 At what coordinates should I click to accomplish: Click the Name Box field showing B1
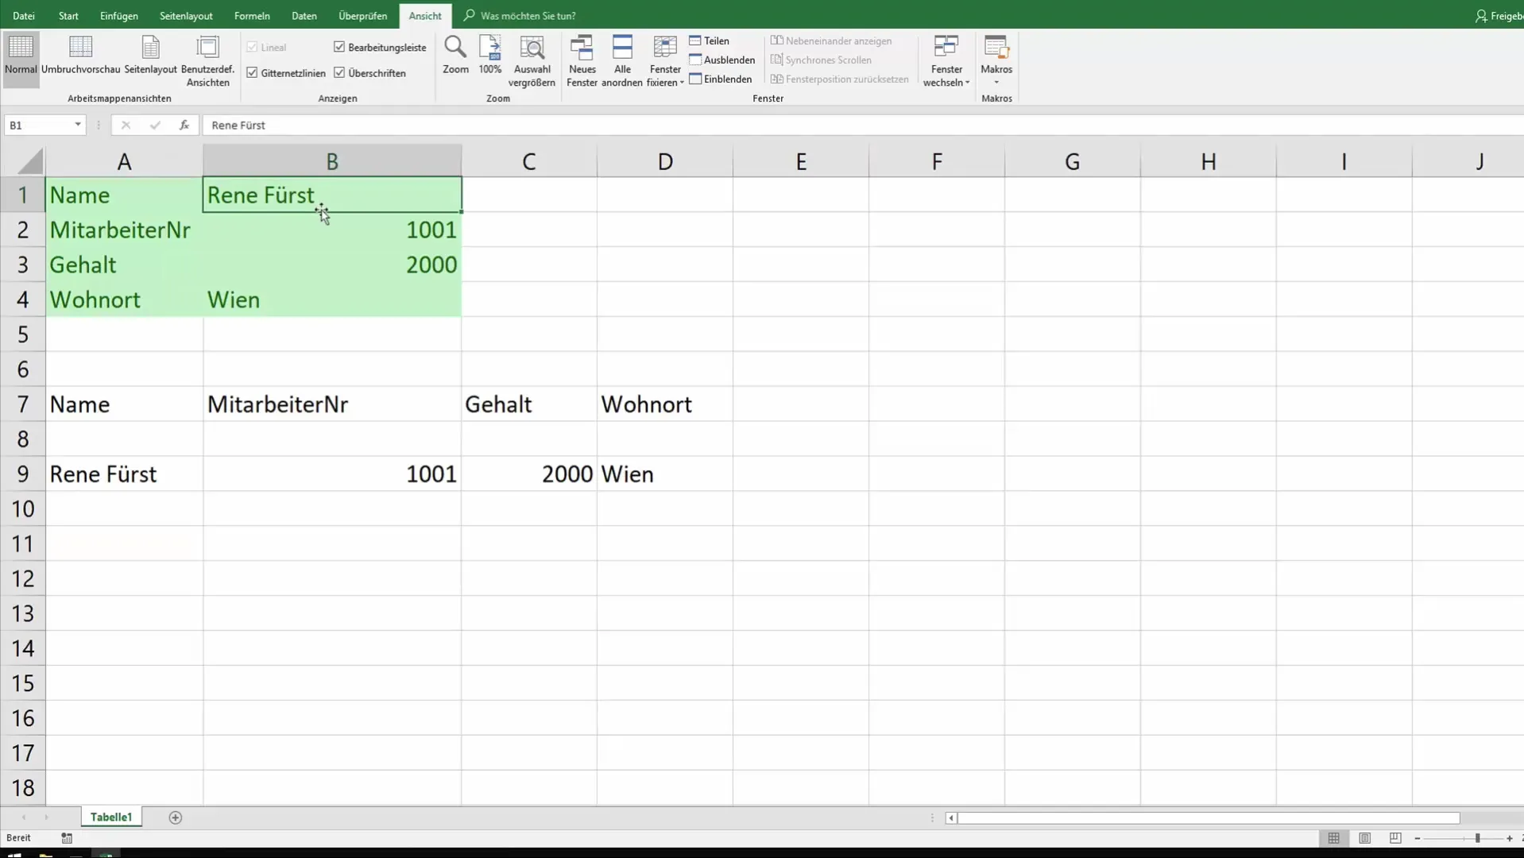[x=38, y=125]
